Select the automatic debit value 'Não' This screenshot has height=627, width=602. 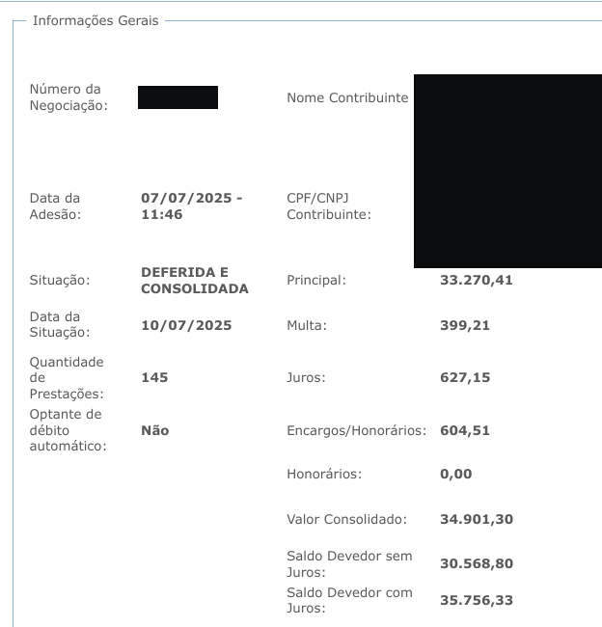tap(155, 430)
